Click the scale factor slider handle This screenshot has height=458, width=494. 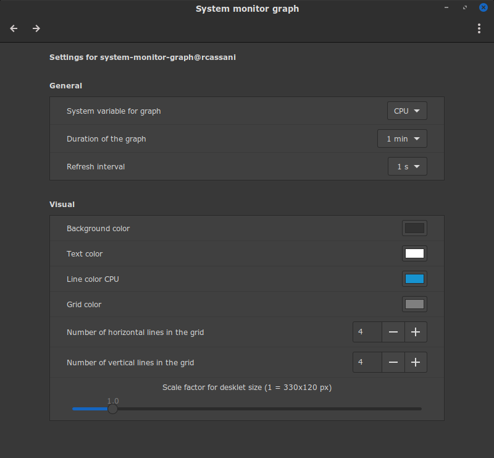coord(112,409)
